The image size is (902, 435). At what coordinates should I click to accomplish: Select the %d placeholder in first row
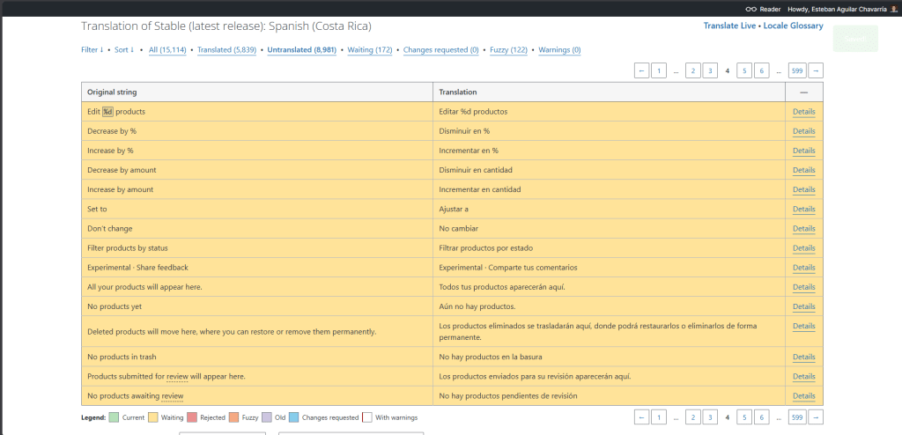[x=108, y=112]
